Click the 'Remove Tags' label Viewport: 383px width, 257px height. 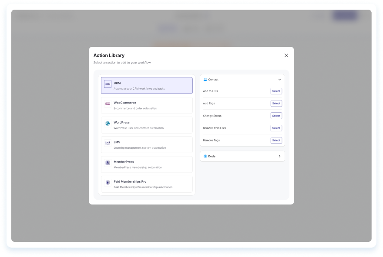(211, 140)
